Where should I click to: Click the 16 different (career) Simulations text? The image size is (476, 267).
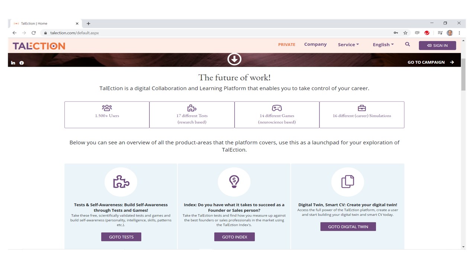(x=362, y=116)
